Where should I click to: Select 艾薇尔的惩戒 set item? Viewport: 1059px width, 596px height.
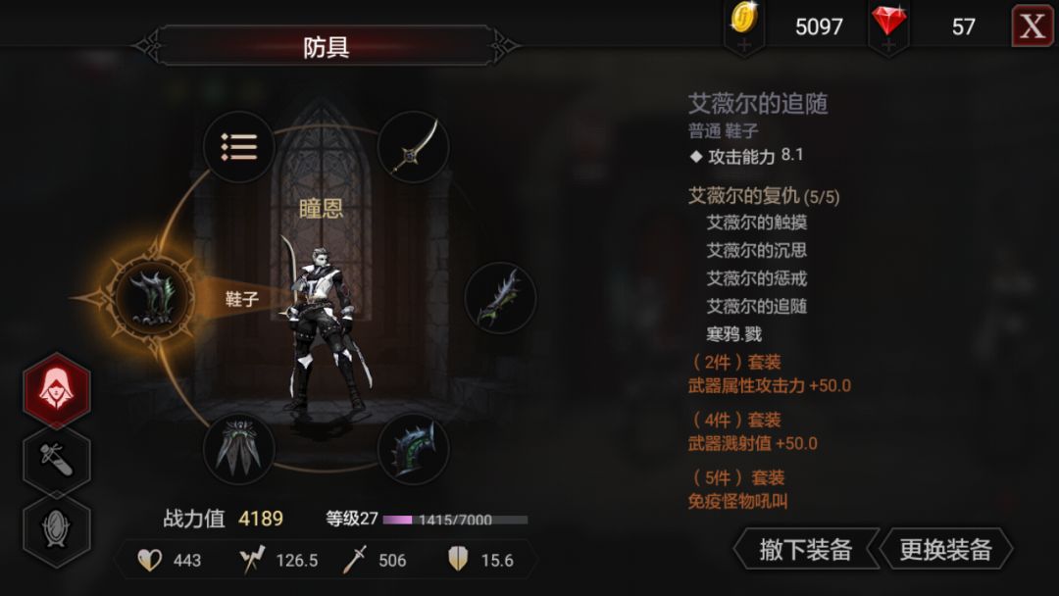coord(756,278)
